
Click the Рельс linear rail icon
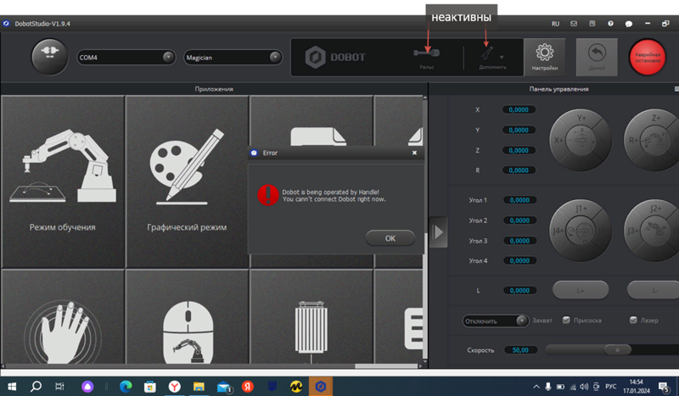427,56
